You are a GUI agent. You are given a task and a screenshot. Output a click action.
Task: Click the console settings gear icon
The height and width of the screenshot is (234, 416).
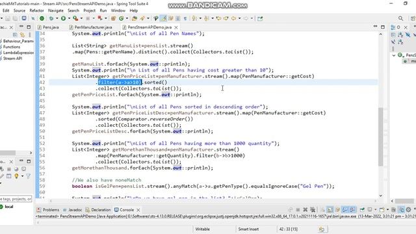point(408,209)
